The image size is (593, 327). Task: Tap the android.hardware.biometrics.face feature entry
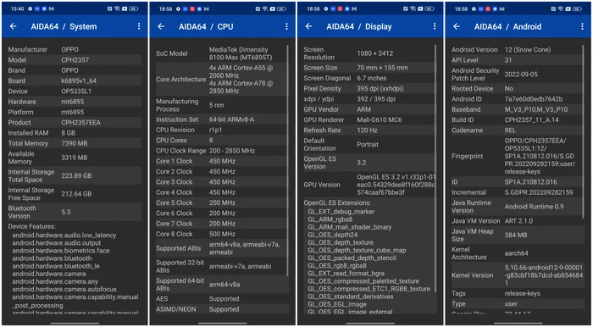[x=60, y=250]
